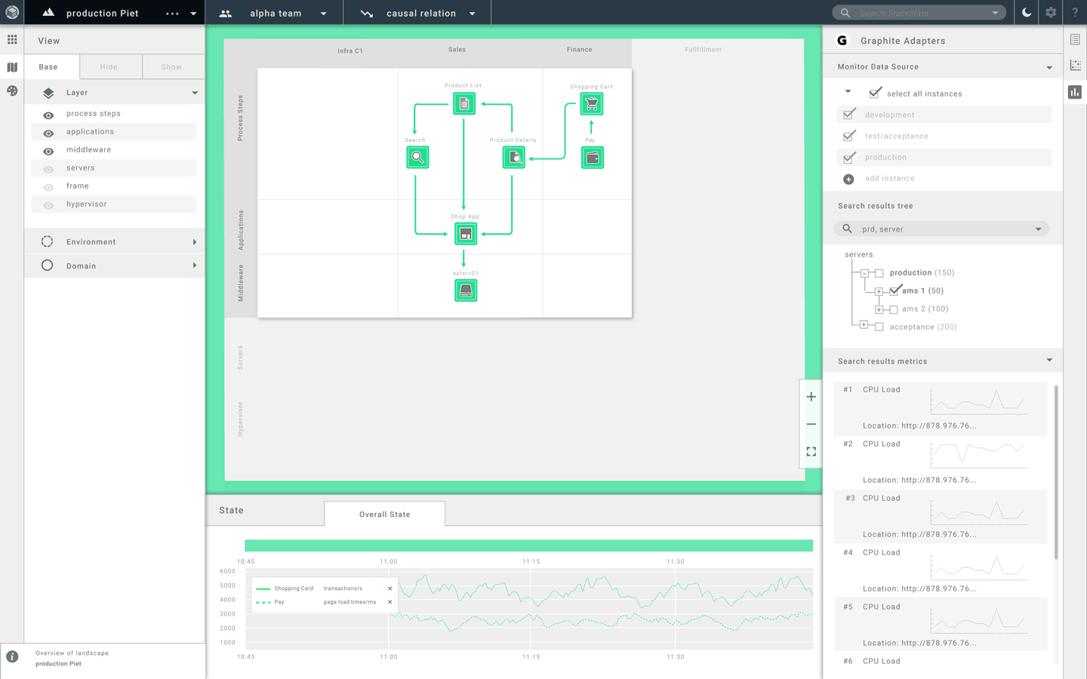Expand the Domain section
Image resolution: width=1087 pixels, height=679 pixels.
195,266
